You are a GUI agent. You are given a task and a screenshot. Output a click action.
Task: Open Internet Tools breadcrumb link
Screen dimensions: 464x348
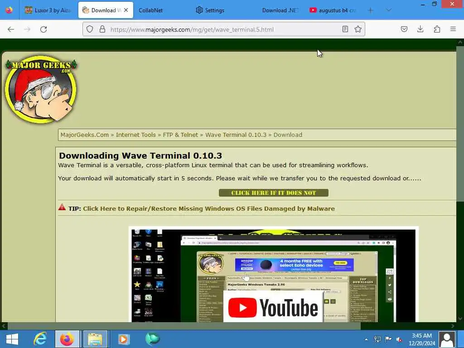point(136,135)
